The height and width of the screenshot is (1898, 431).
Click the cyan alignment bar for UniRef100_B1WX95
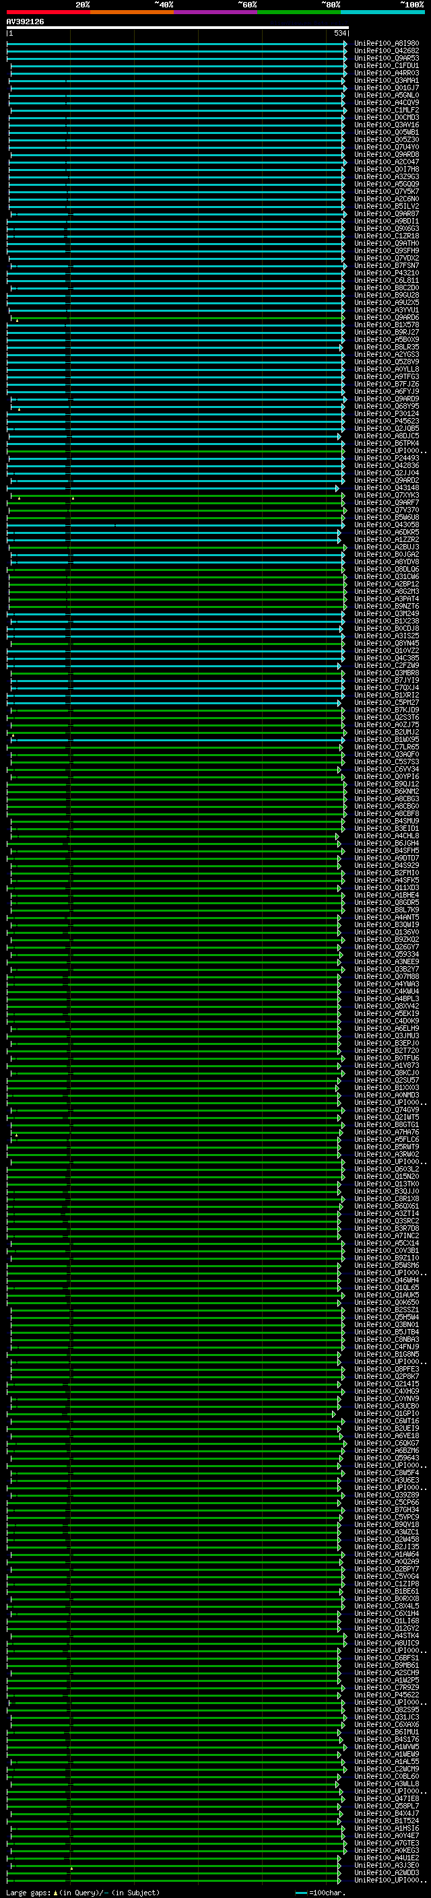click(x=177, y=740)
